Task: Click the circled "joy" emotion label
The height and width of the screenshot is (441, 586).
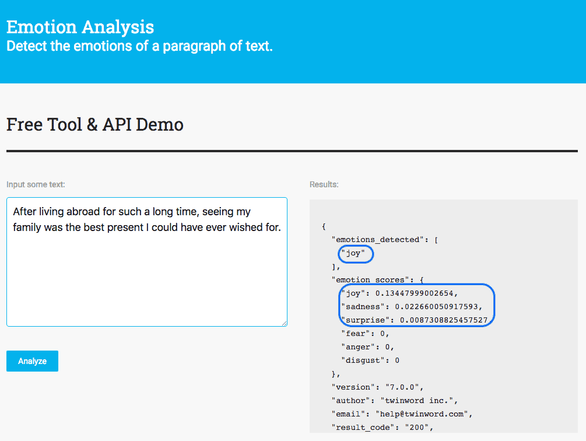Action: tap(355, 254)
